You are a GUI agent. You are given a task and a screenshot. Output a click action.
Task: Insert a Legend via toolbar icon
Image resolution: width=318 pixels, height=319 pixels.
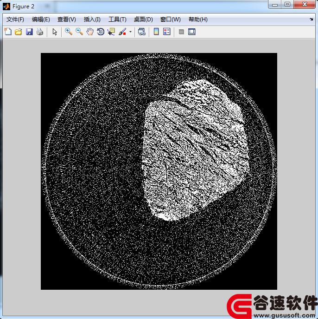(167, 32)
